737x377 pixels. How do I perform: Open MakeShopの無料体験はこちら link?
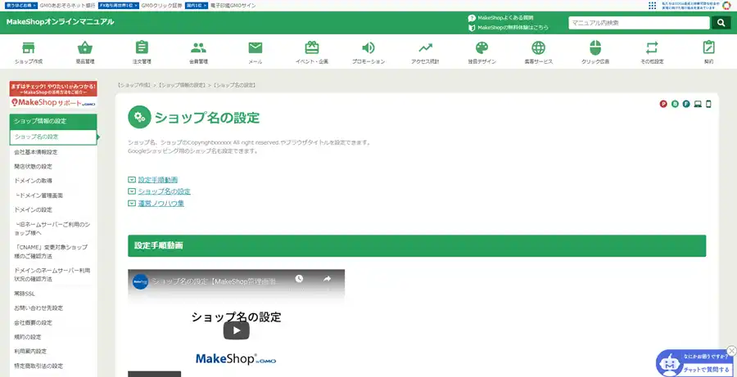pyautogui.click(x=513, y=28)
